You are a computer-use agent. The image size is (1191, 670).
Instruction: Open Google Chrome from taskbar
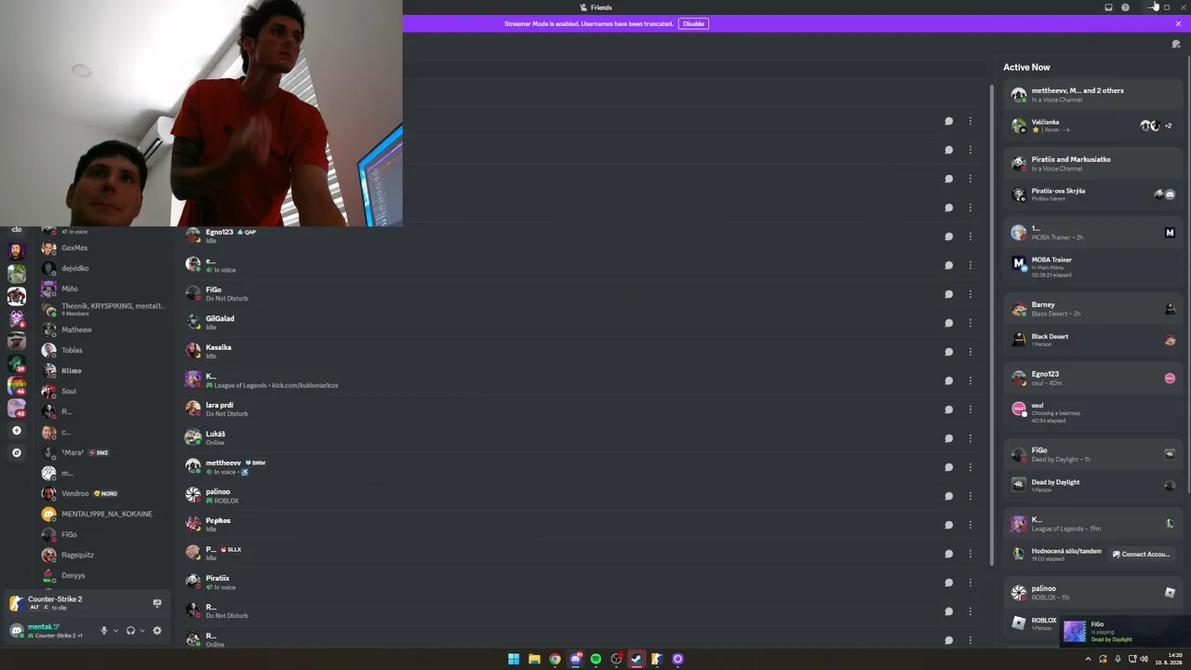[555, 659]
